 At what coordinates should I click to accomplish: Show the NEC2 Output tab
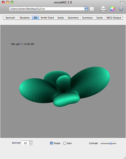(x=114, y=18)
